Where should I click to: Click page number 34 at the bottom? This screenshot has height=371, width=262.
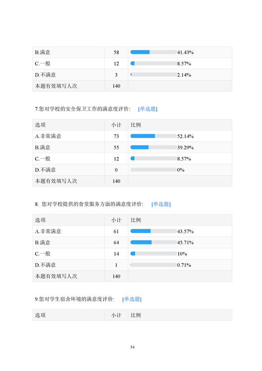click(132, 347)
